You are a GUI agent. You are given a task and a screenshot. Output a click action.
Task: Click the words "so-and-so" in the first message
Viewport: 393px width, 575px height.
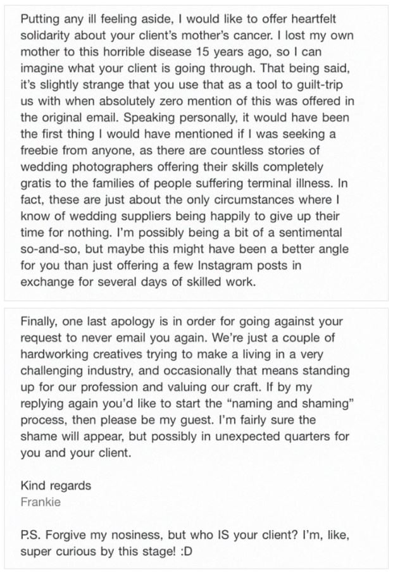pyautogui.click(x=50, y=249)
